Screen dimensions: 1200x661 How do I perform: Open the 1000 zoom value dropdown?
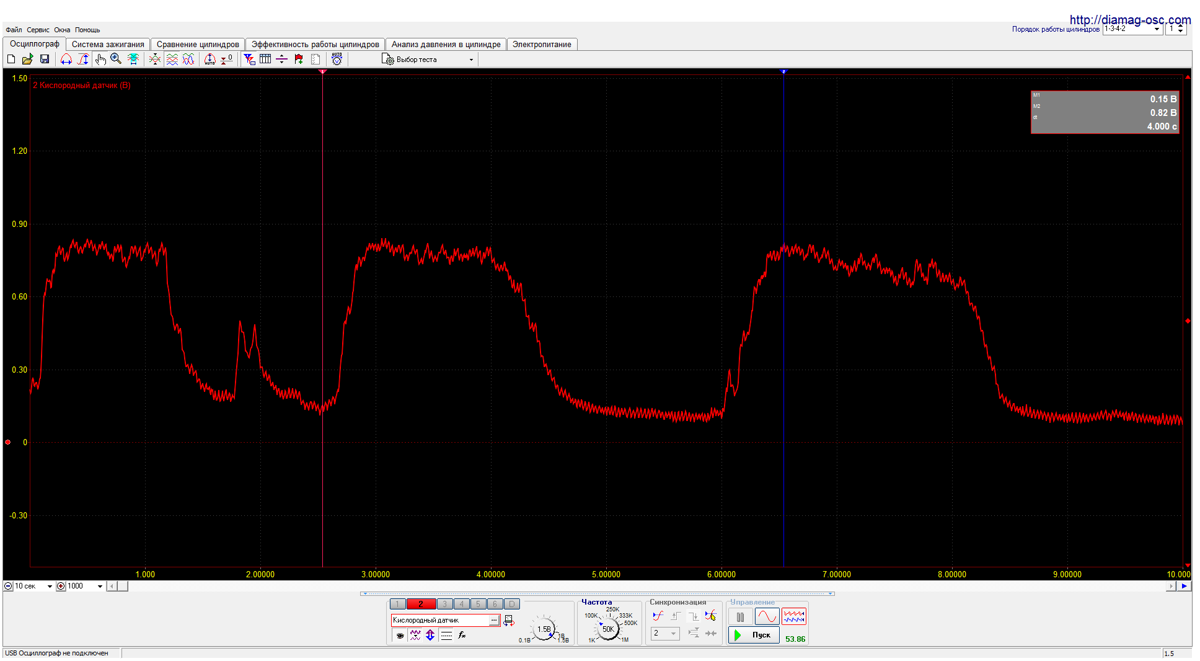point(85,586)
